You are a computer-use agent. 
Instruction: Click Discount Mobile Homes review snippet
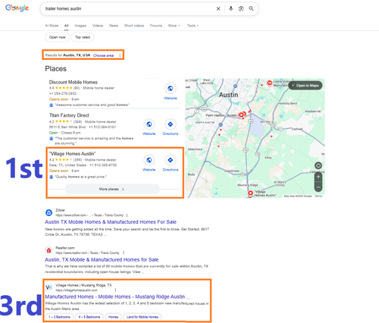[x=92, y=105]
